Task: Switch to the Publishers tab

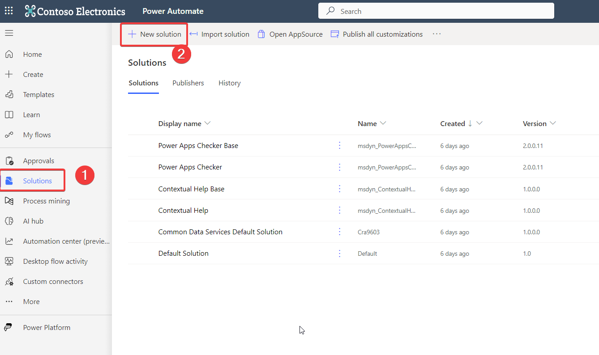Action: (188, 83)
